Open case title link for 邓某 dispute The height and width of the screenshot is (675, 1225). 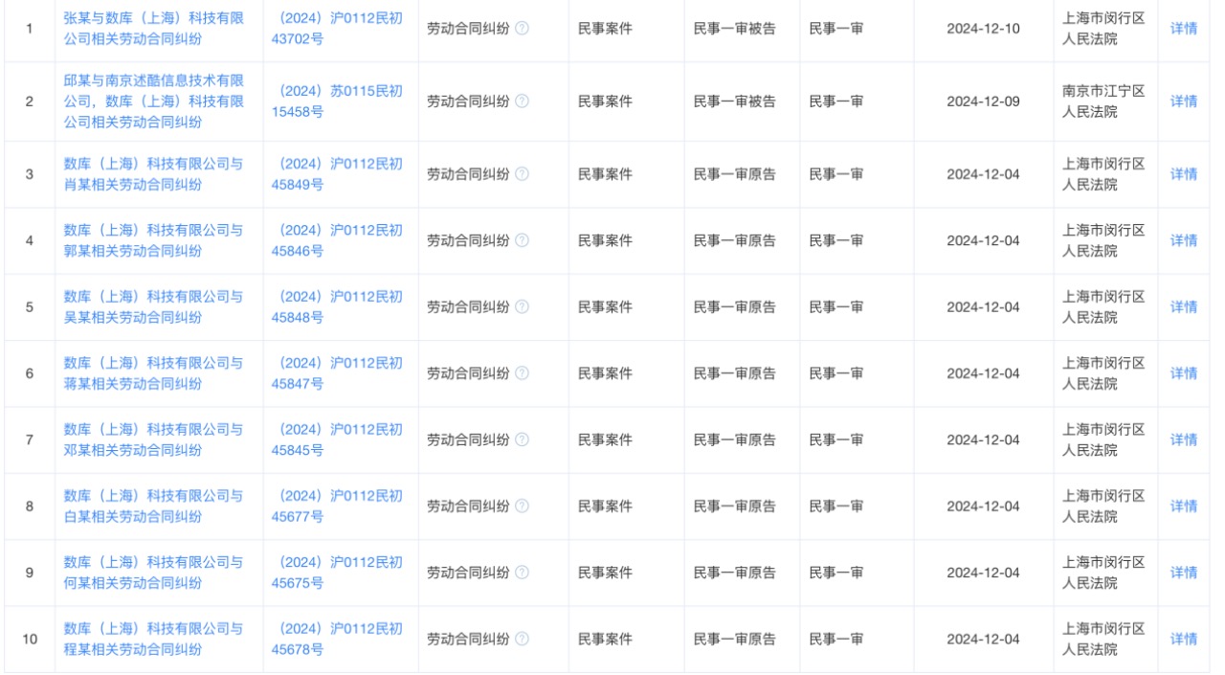pyautogui.click(x=153, y=440)
